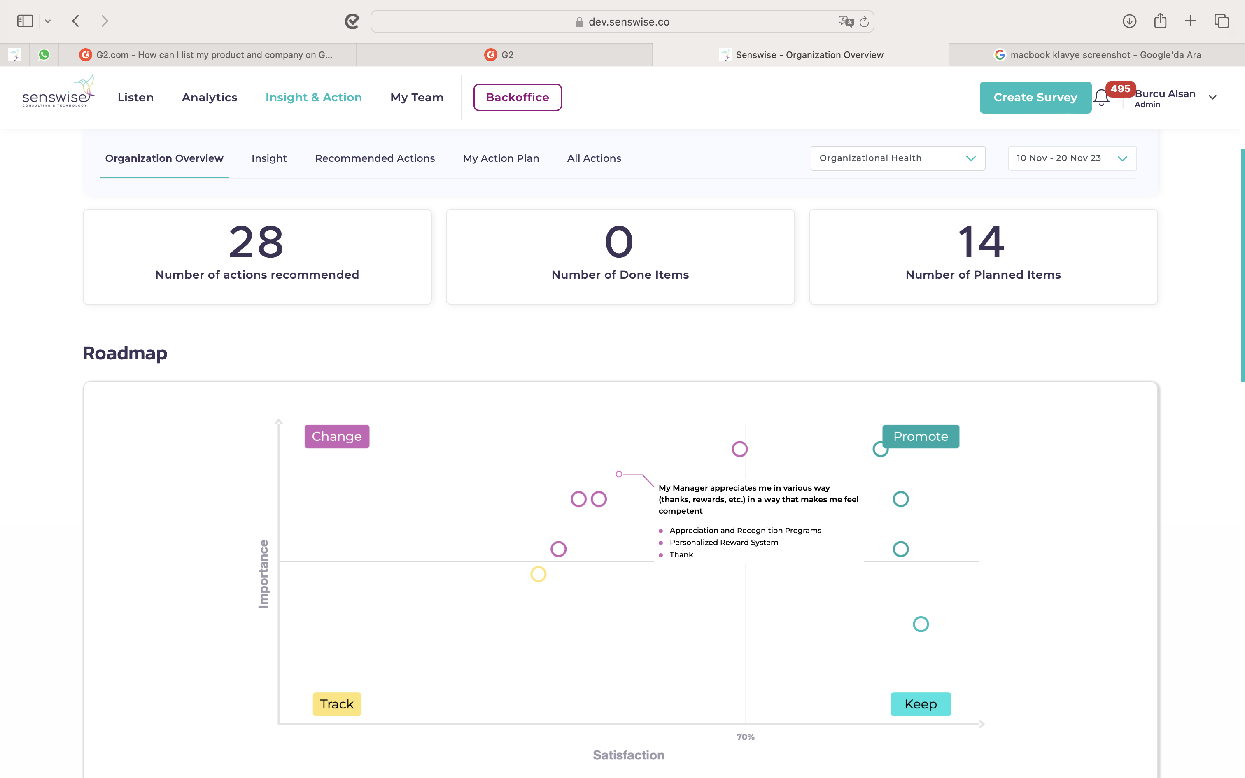Click the browser back arrow
Screen dimensions: 1245x778
76,21
